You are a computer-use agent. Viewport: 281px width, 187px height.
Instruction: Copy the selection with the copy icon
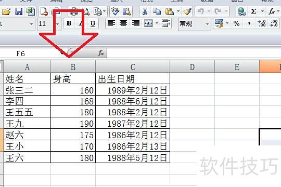tap(157, 11)
